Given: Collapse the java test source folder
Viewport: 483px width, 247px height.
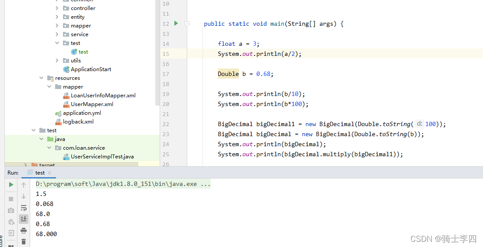Looking at the screenshot, I should pos(41,139).
